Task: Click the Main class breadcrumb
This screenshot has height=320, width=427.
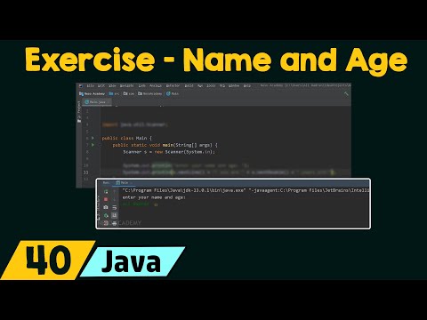Action: click(x=173, y=93)
